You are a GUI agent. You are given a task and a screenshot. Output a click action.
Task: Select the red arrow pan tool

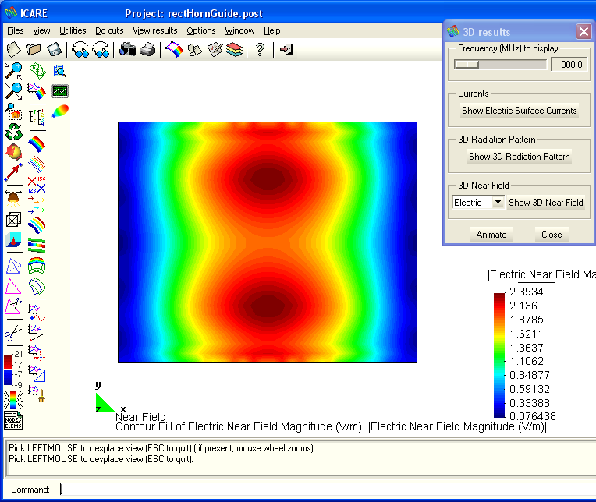point(14,172)
